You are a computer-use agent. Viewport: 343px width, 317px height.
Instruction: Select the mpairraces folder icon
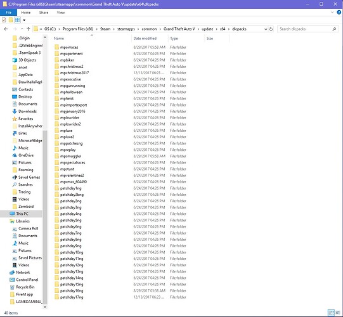[x=57, y=47]
